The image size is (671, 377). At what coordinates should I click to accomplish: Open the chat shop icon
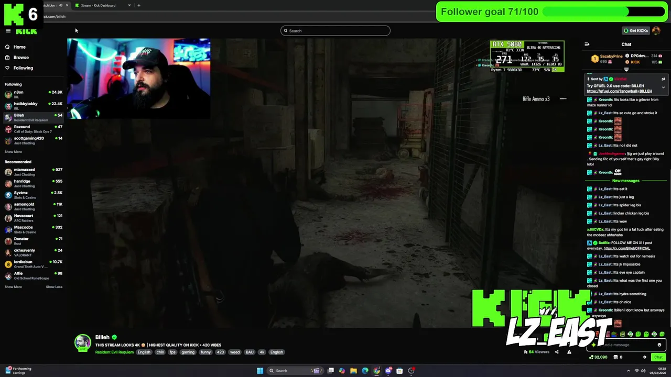[x=616, y=357]
